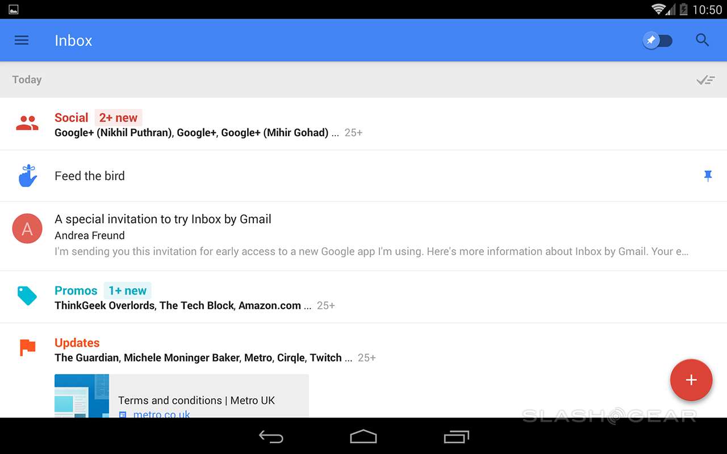This screenshot has height=454, width=727.
Task: Tap the Updates flag icon
Action: [x=27, y=347]
